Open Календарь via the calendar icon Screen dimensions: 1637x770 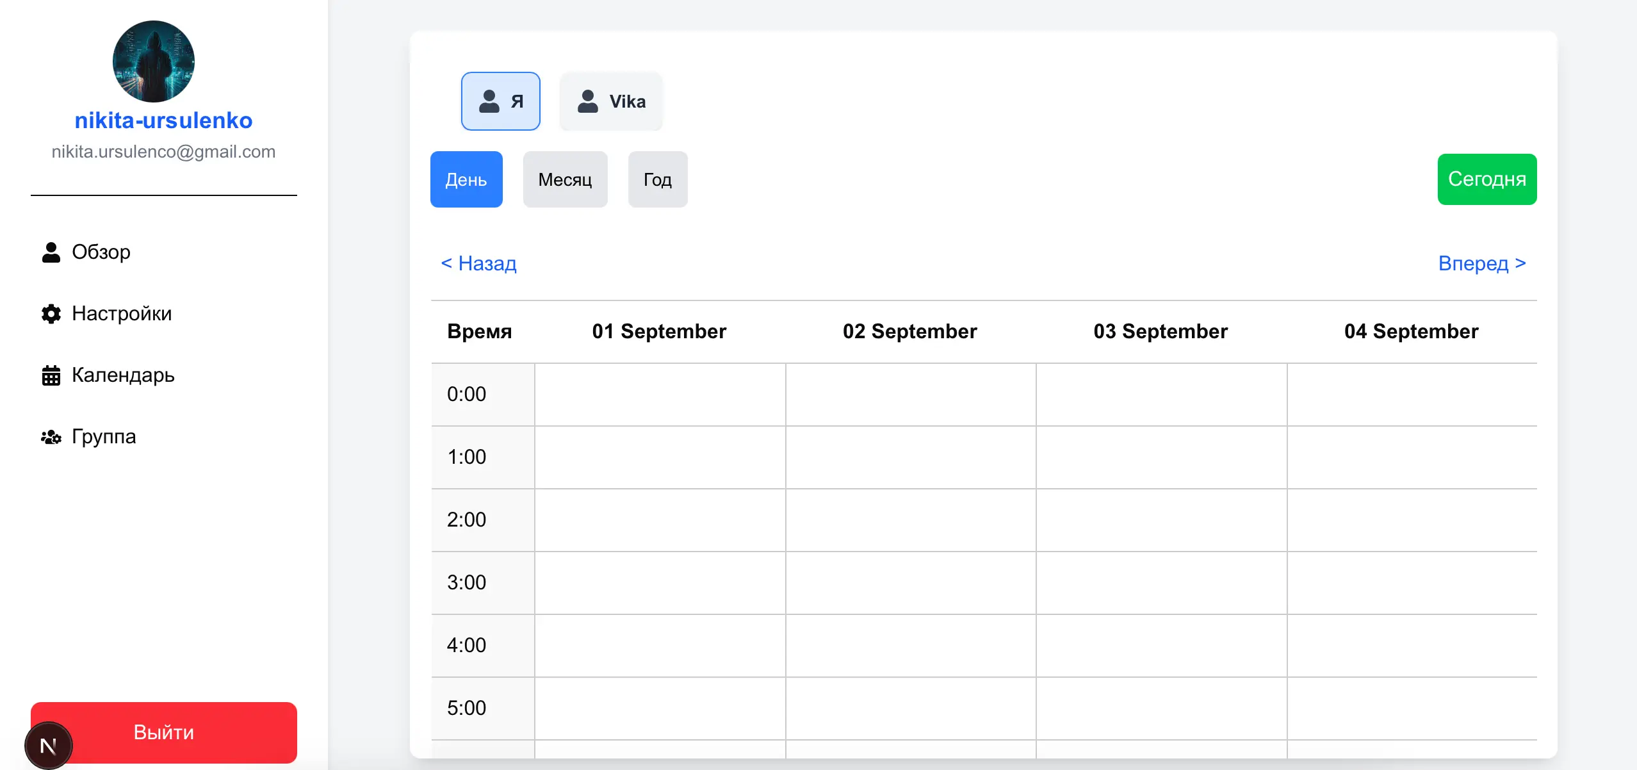[51, 375]
